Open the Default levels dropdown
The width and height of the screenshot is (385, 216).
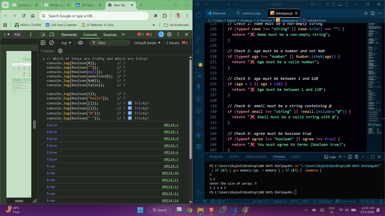147,43
